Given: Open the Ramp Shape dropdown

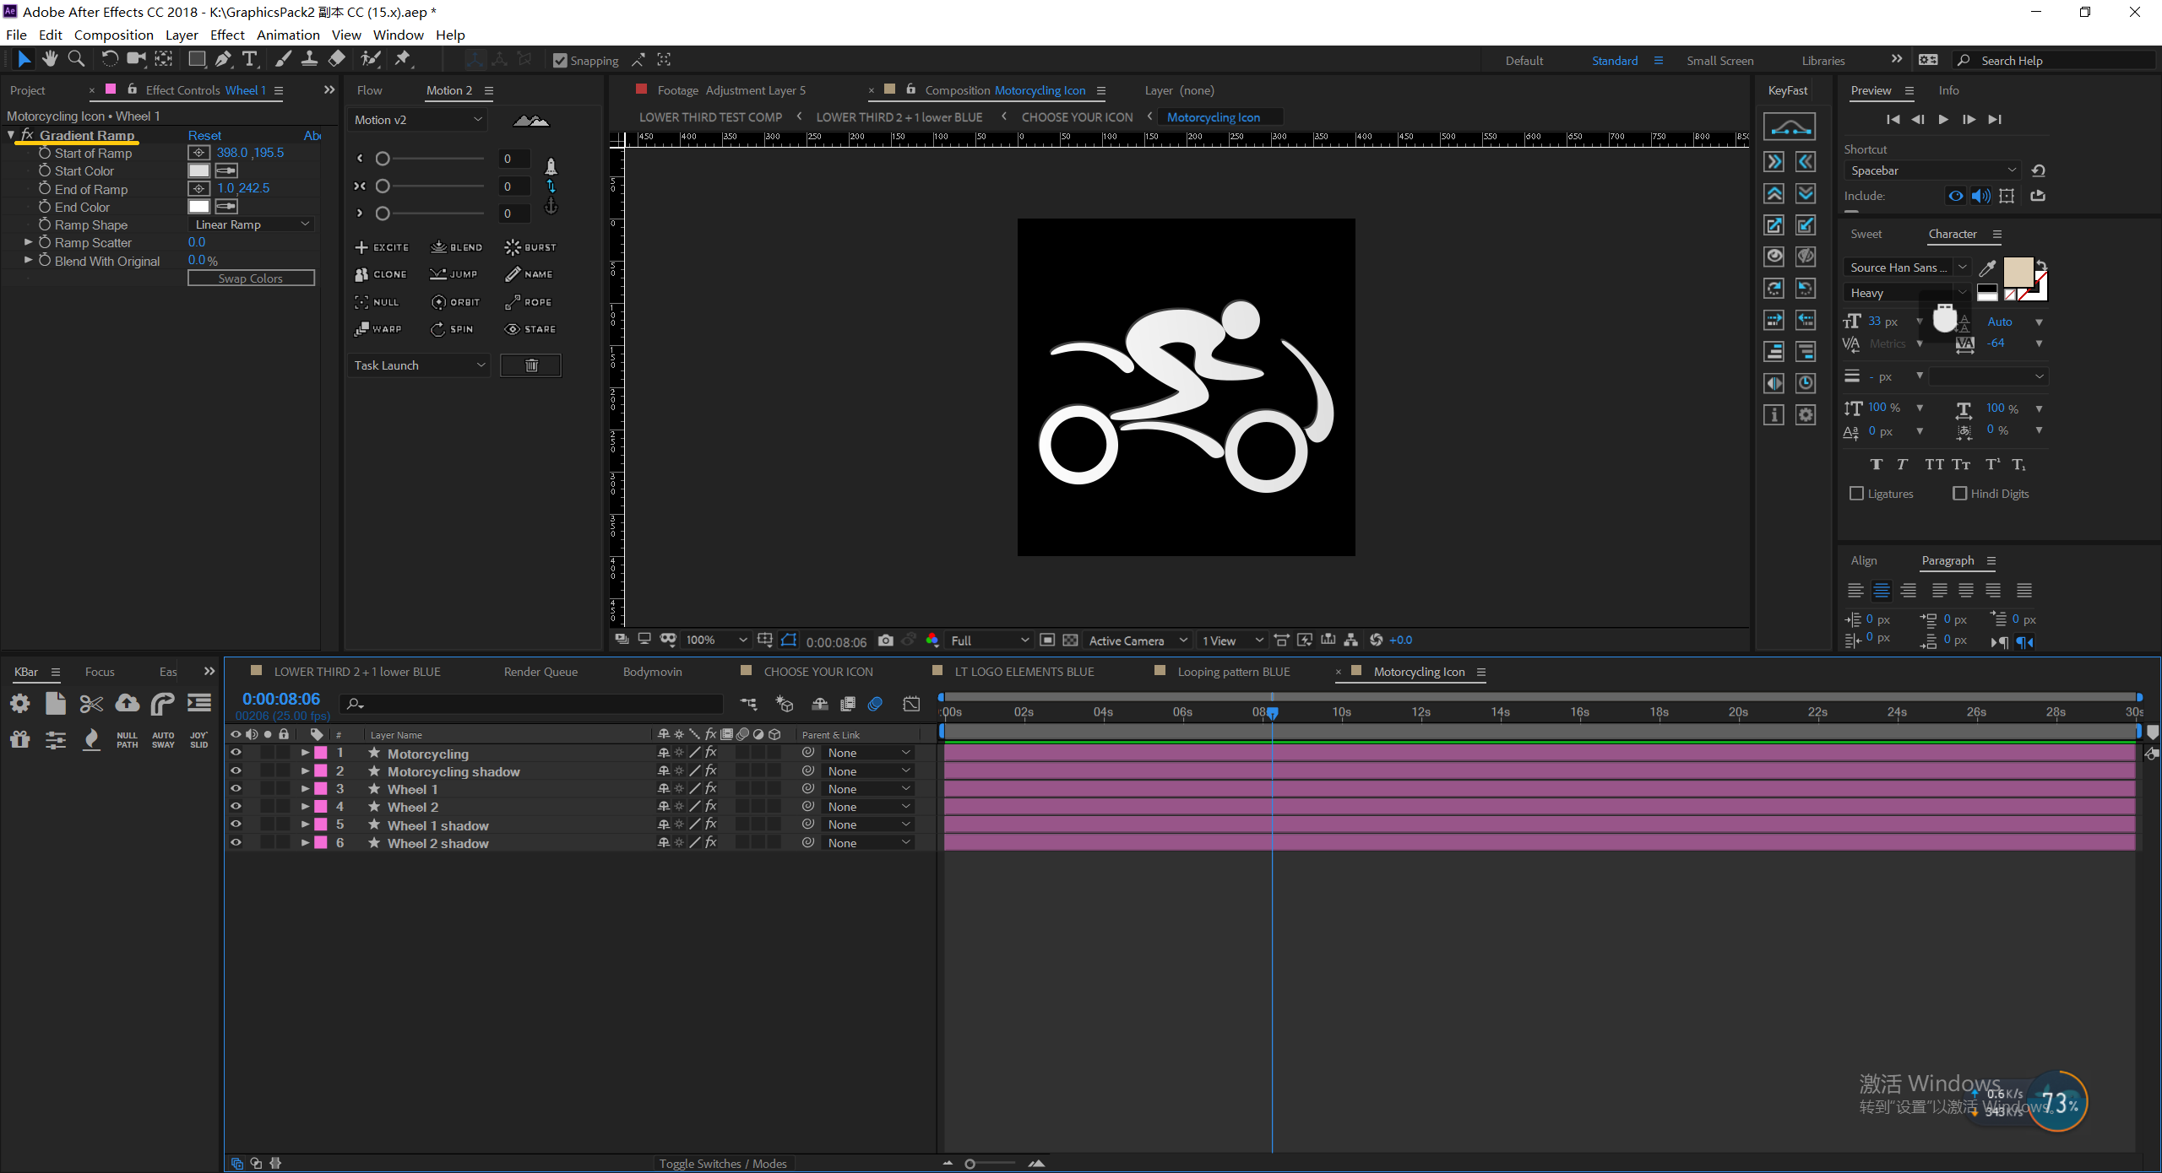Looking at the screenshot, I should [252, 224].
